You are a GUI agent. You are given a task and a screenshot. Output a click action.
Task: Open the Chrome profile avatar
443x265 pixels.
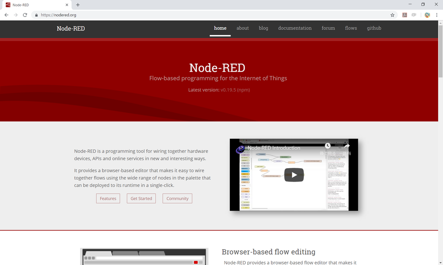427,15
